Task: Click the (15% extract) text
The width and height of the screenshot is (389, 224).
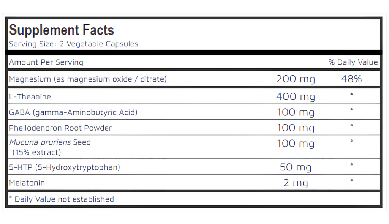Action: point(36,153)
